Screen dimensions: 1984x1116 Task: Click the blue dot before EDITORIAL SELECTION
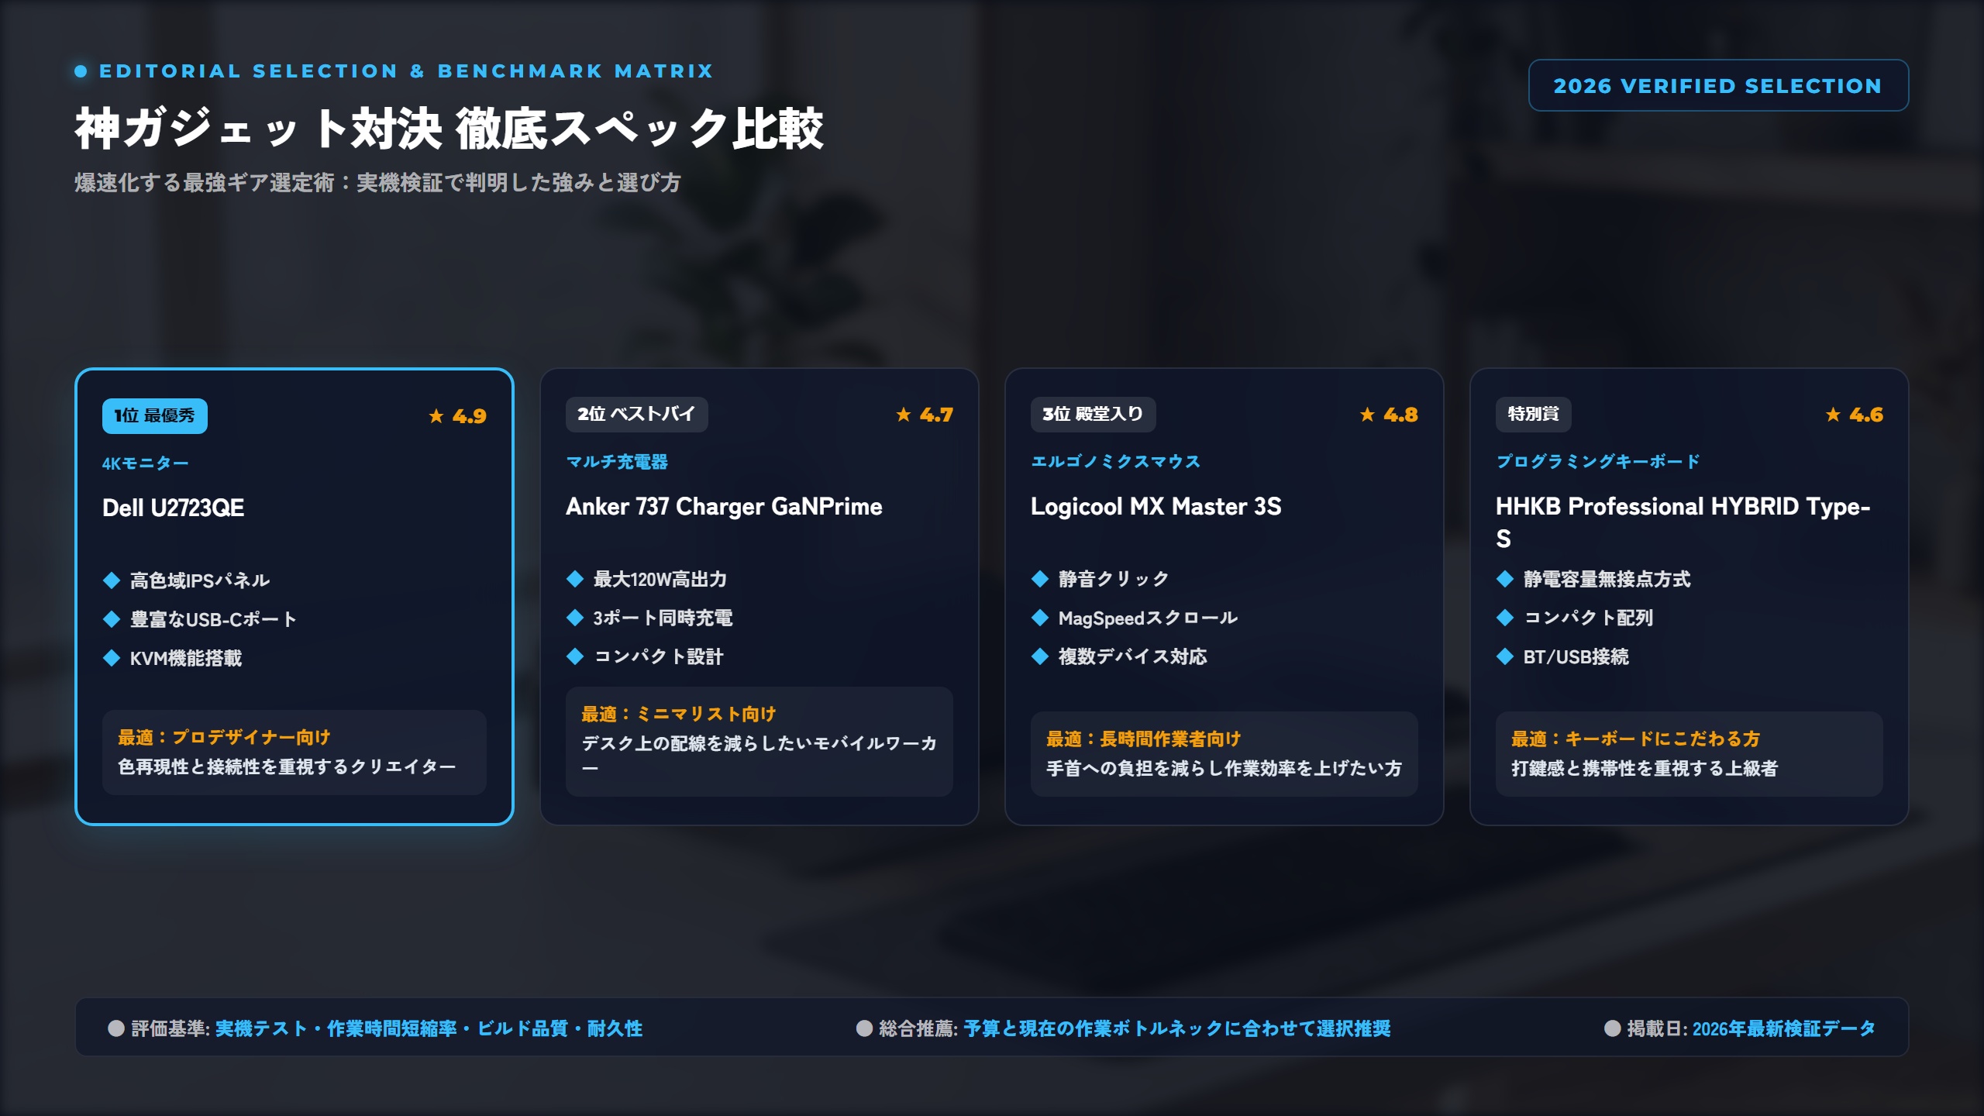tap(81, 71)
